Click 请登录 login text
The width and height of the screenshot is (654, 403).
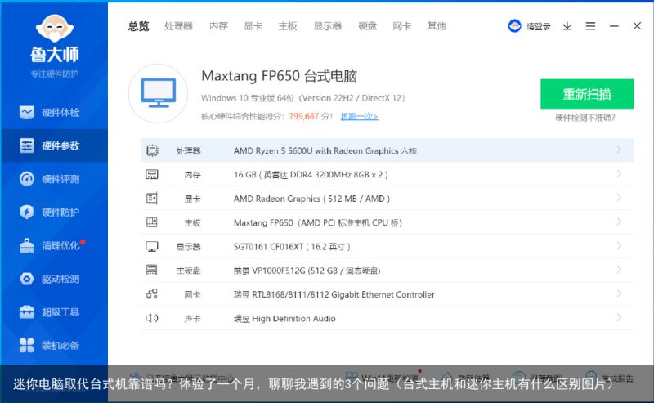pos(539,27)
